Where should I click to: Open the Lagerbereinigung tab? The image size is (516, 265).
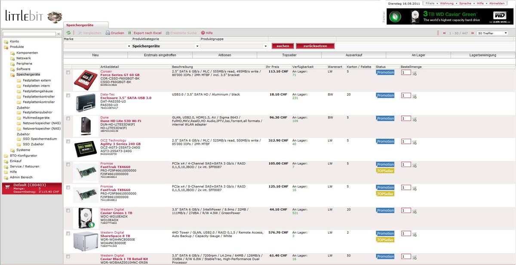tap(483, 55)
